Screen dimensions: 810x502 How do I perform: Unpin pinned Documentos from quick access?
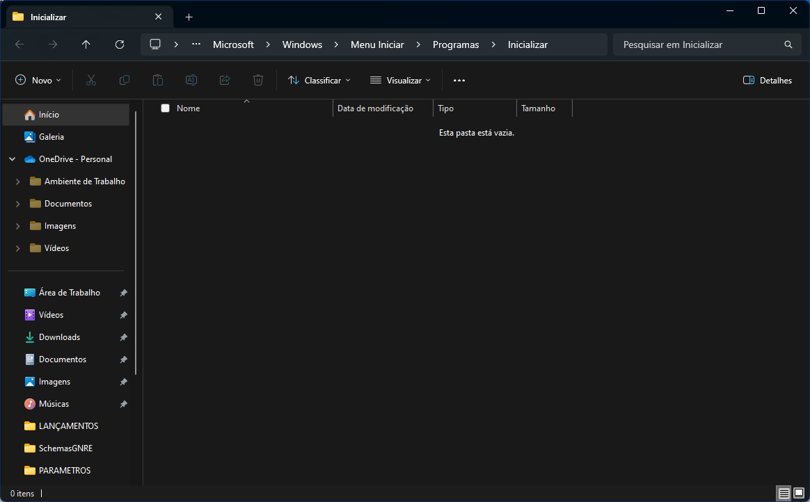click(x=123, y=359)
